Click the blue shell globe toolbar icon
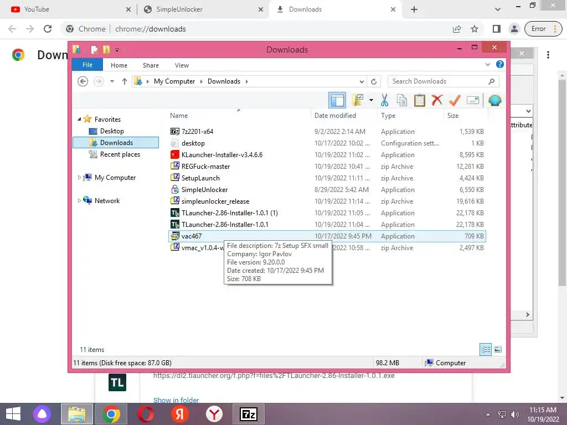This screenshot has width=567, height=425. (x=494, y=100)
